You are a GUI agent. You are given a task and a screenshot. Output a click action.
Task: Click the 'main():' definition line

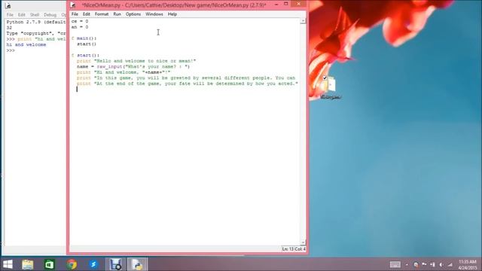(x=84, y=38)
